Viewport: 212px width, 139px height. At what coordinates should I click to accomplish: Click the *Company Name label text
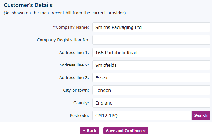pos(71,27)
